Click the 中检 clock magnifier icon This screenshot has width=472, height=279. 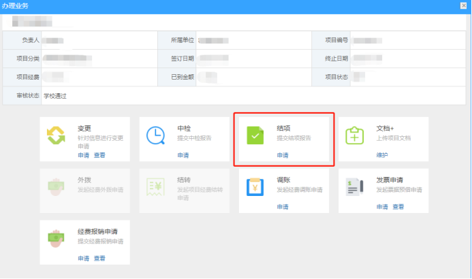click(155, 136)
